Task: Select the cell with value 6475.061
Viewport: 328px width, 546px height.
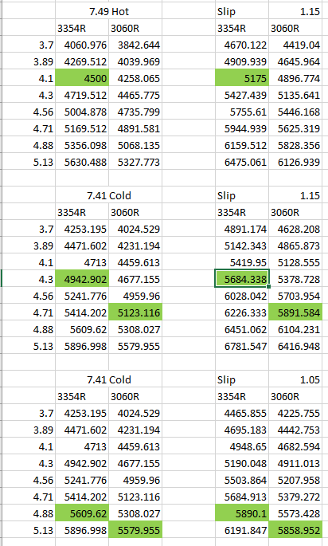Action: pos(242,162)
